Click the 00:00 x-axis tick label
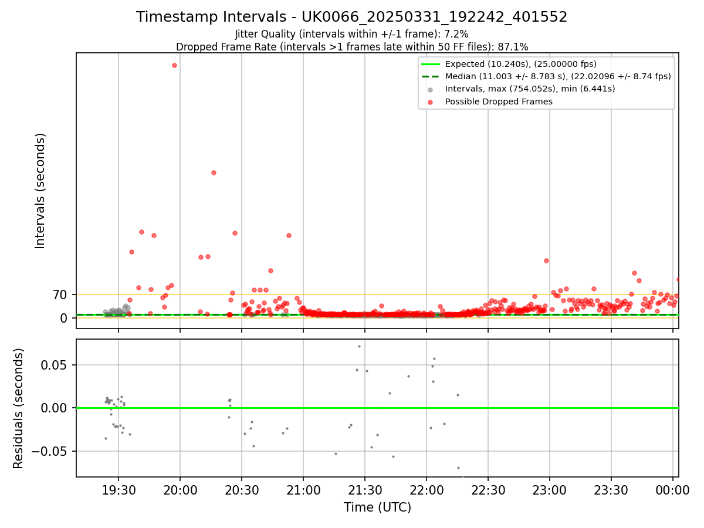704x528 pixels. [672, 490]
